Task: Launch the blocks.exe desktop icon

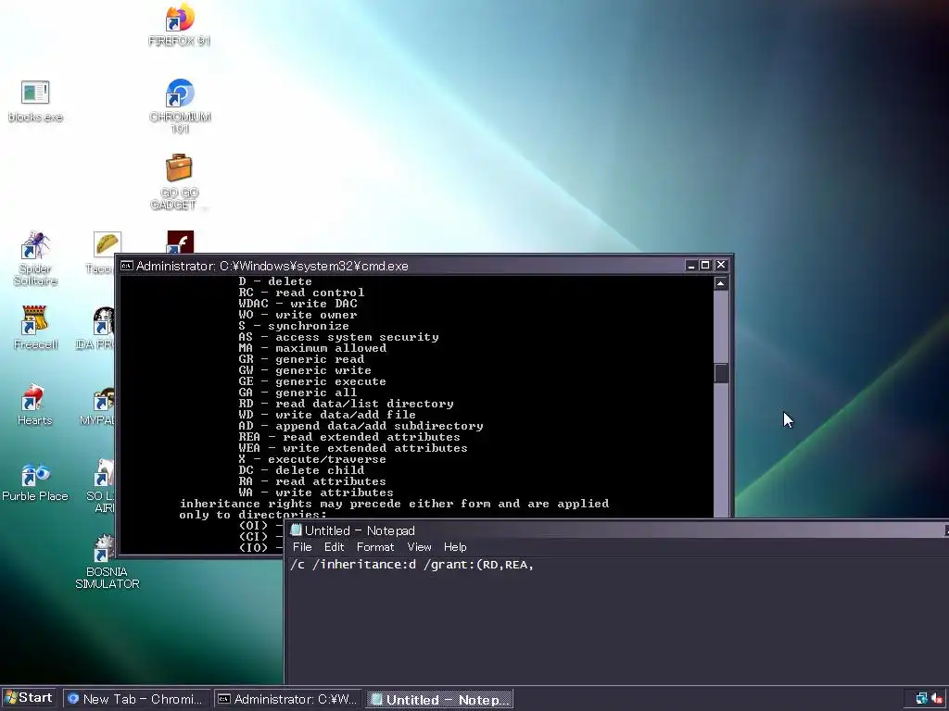Action: click(35, 101)
